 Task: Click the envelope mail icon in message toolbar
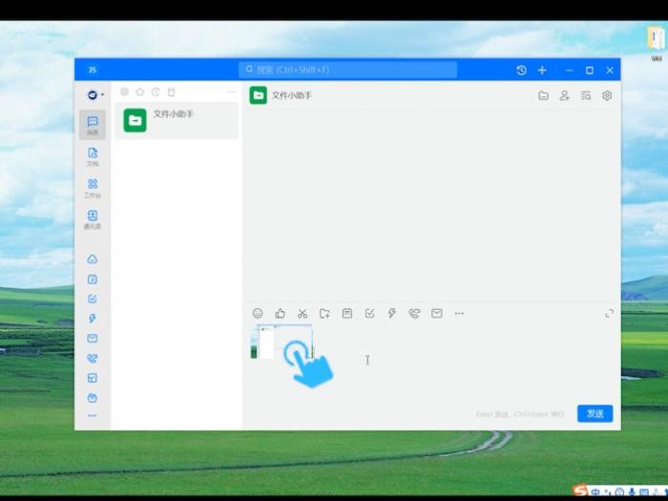coord(437,314)
